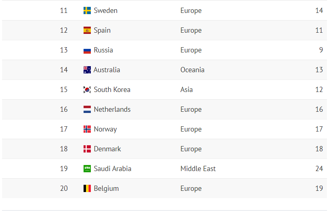Click the Spain flag icon
329x211 pixels.
click(87, 30)
